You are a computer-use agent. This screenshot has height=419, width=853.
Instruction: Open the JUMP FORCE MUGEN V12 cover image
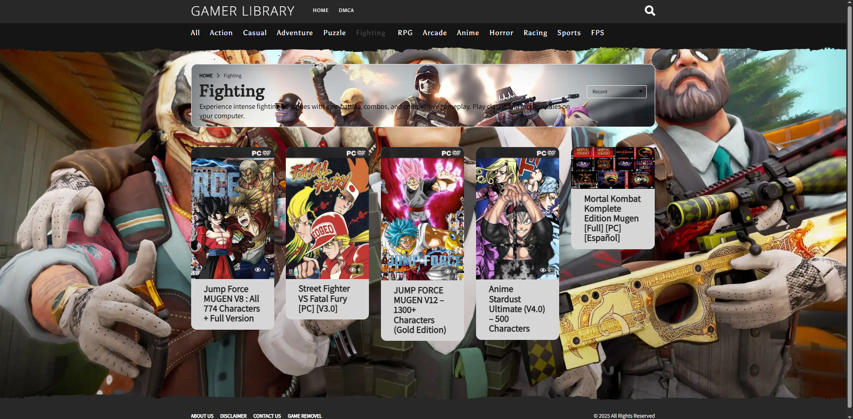pos(422,214)
